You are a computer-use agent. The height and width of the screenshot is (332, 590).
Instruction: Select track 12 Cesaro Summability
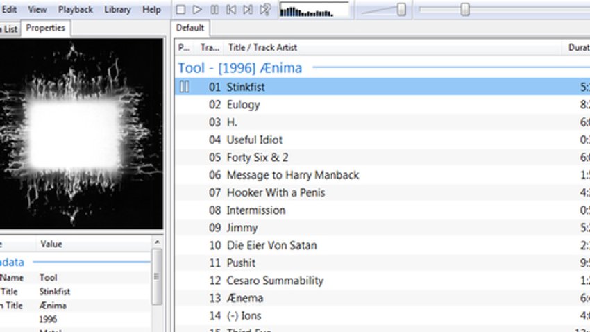(x=382, y=281)
